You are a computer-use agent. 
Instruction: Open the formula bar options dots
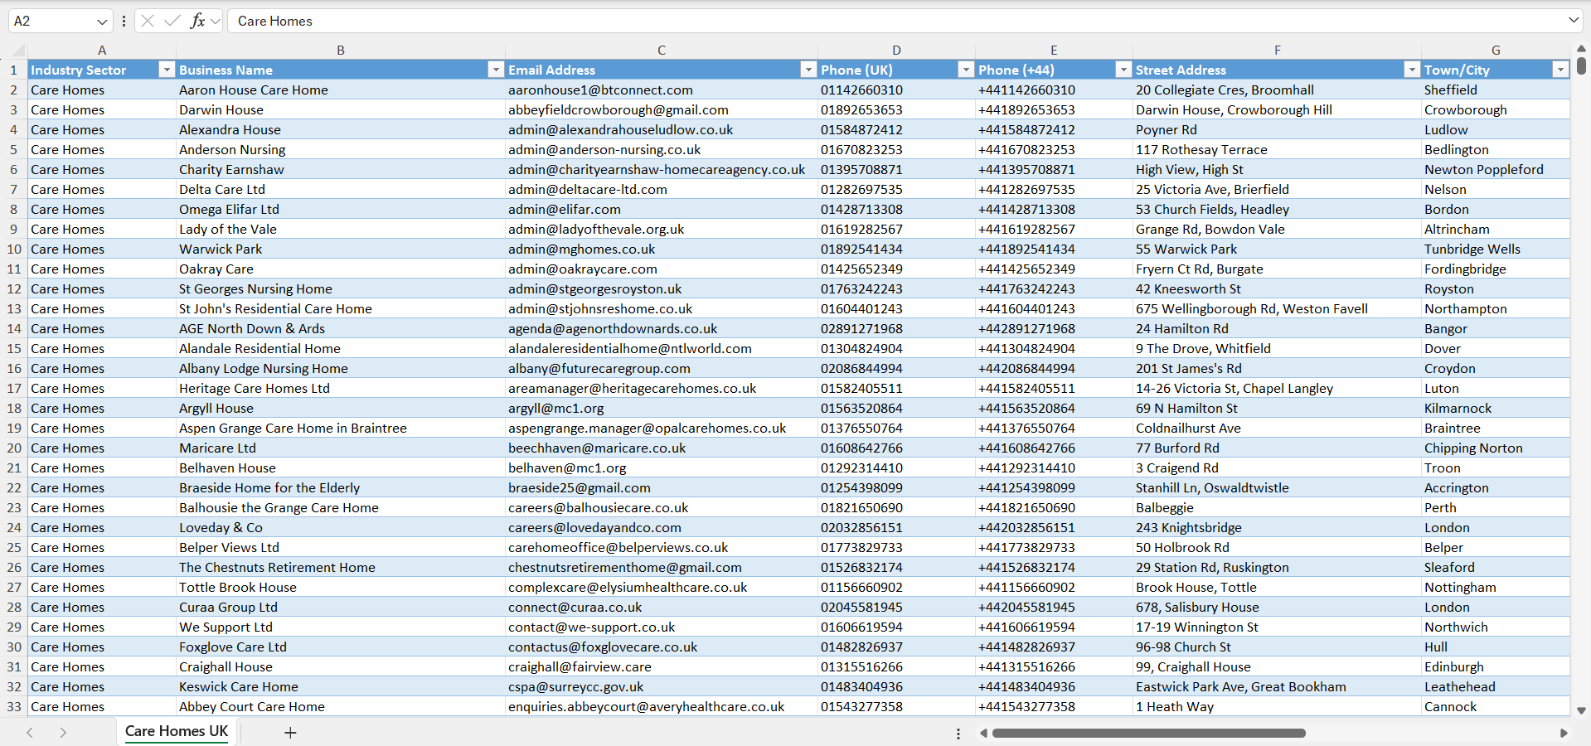124,22
